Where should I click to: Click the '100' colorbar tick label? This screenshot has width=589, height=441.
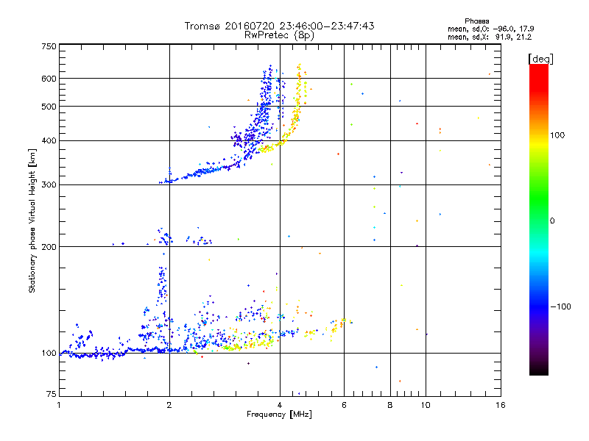click(x=557, y=135)
